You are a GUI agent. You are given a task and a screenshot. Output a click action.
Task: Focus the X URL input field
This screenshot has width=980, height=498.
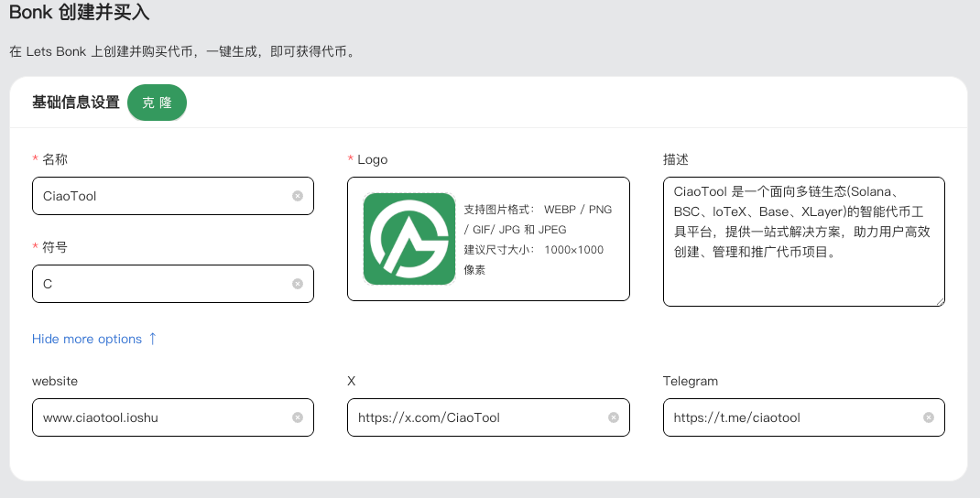(x=476, y=417)
